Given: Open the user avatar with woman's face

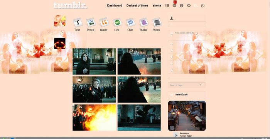Looking at the screenshot, I should point(59,21).
